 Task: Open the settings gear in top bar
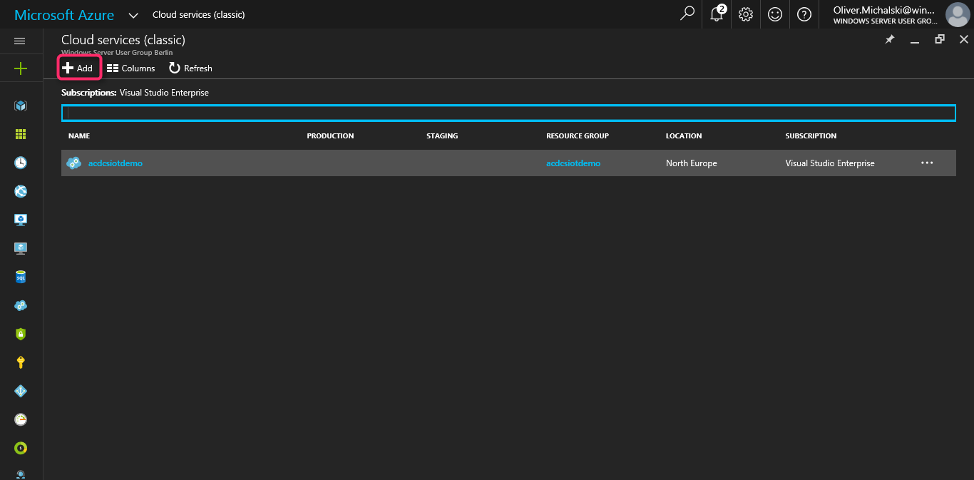tap(746, 14)
